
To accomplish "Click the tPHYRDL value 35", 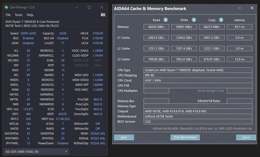I will coord(63,138).
